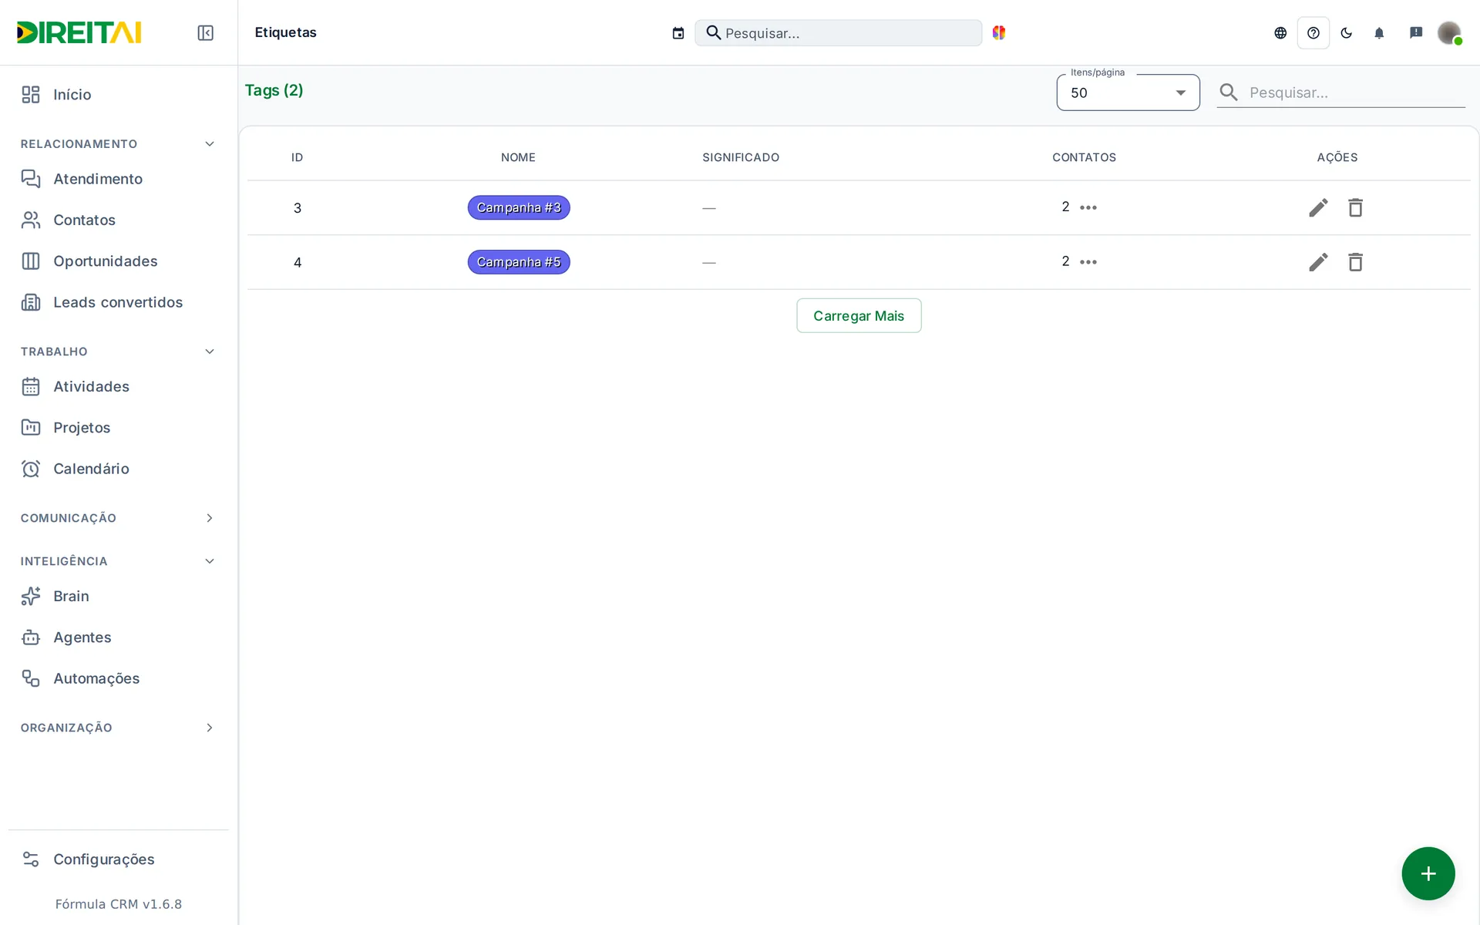
Task: Collapse the sidebar panel icon
Action: tap(205, 32)
